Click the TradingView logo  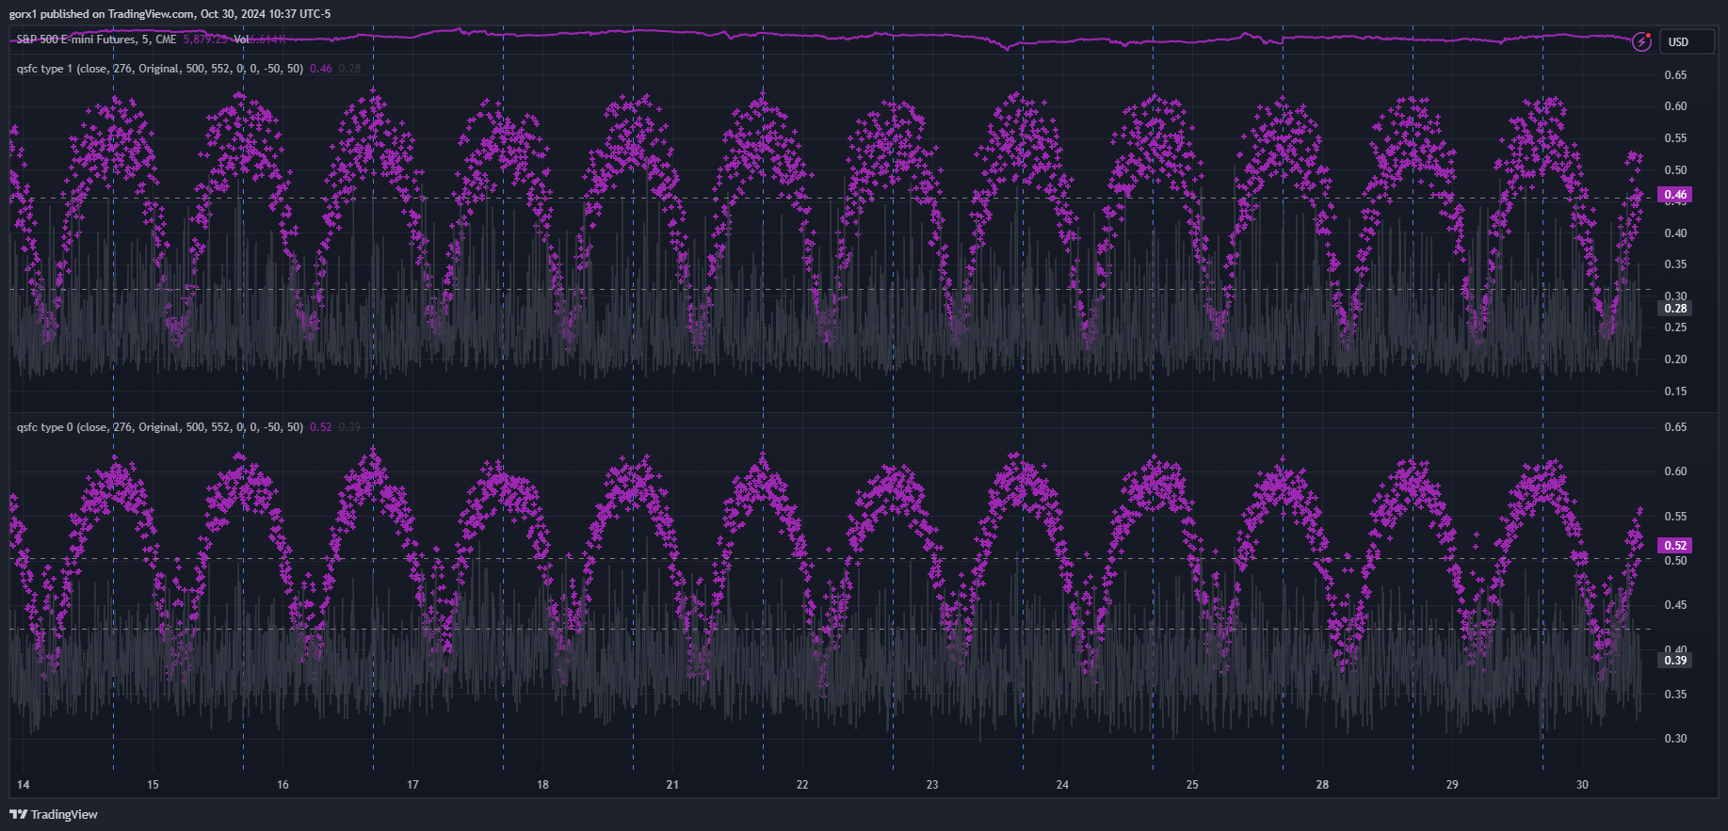(54, 814)
